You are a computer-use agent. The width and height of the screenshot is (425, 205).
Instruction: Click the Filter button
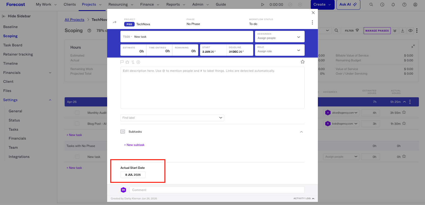click(352, 31)
